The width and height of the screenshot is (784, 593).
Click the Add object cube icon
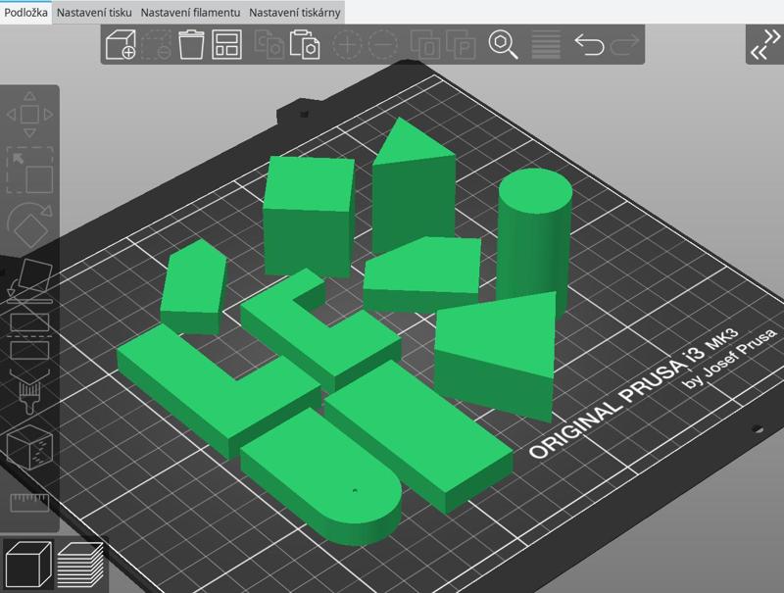coord(121,44)
